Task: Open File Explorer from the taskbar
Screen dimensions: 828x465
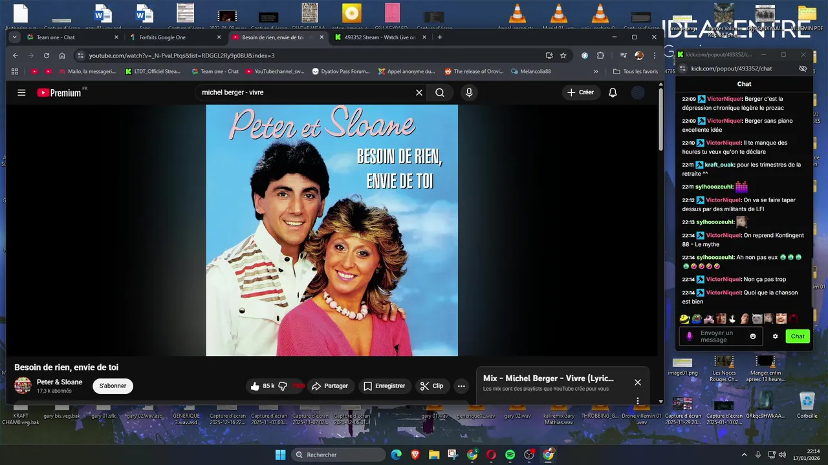Action: (x=433, y=455)
